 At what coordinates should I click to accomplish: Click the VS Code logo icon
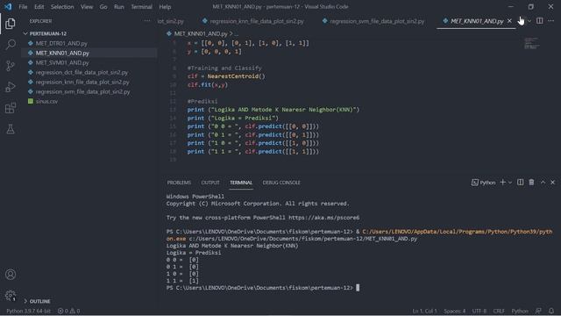[x=8, y=6]
